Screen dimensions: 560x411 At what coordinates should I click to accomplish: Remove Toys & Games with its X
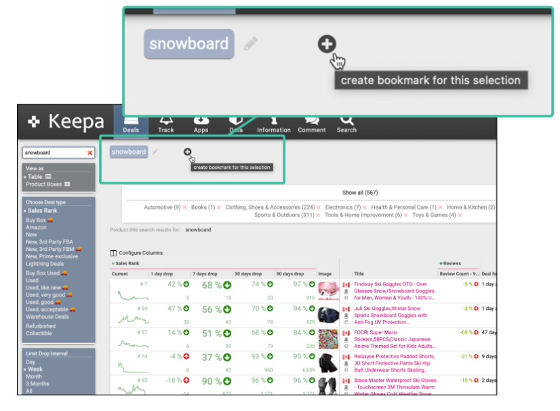pyautogui.click(x=460, y=215)
